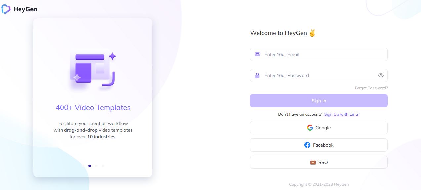The image size is (421, 190).
Task: Select the active dark blue carousel dot
Action: click(90, 166)
